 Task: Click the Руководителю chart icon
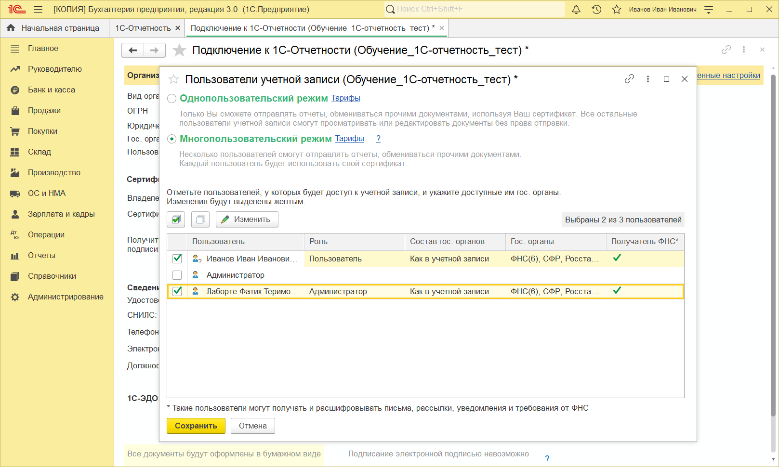[15, 69]
